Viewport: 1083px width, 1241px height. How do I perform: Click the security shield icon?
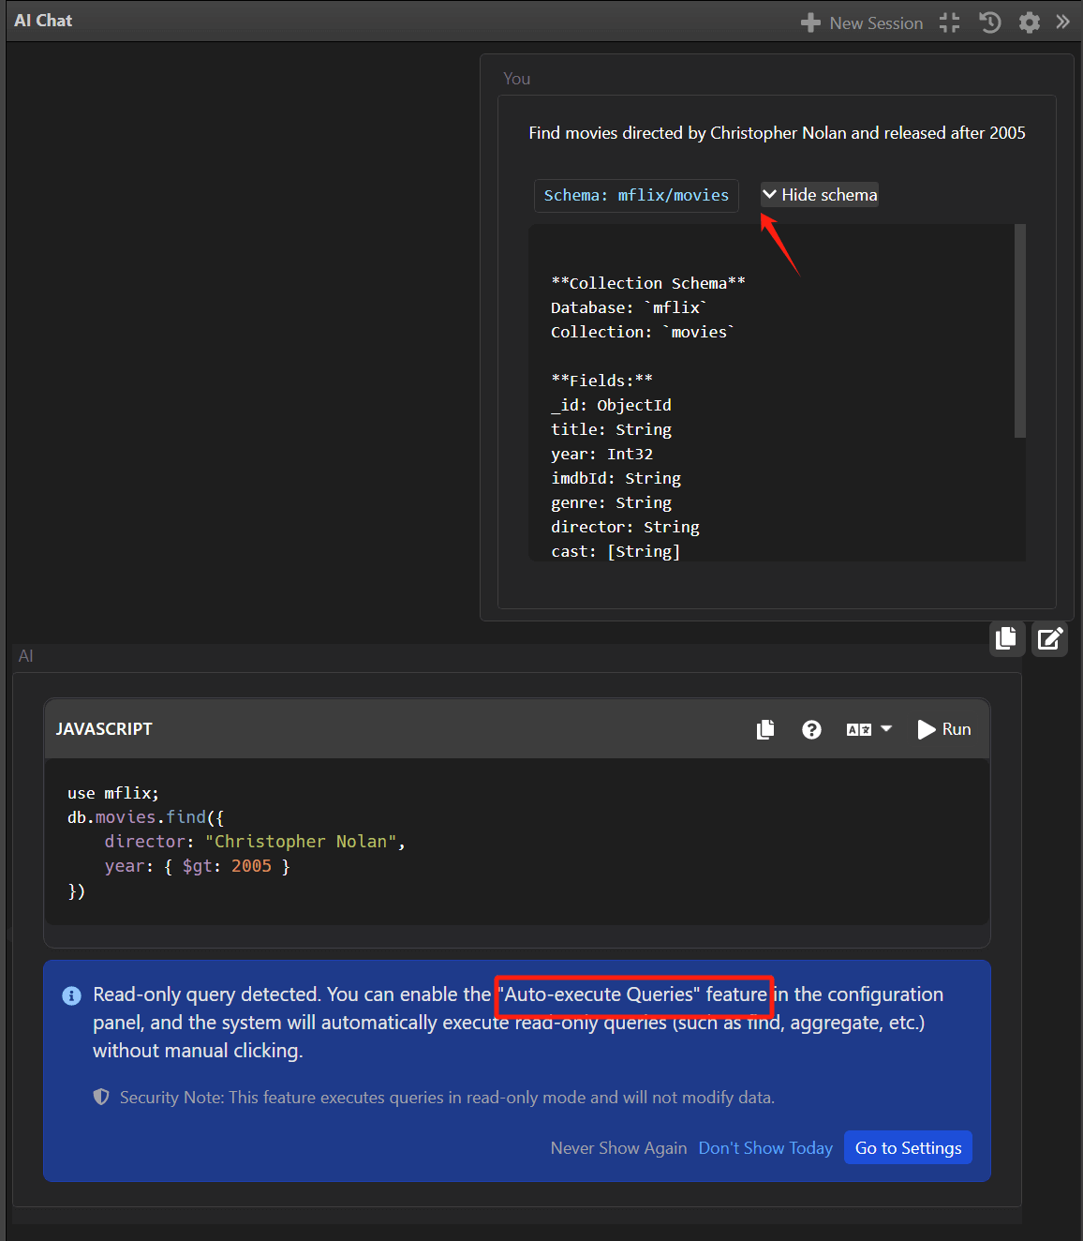[x=101, y=1097]
